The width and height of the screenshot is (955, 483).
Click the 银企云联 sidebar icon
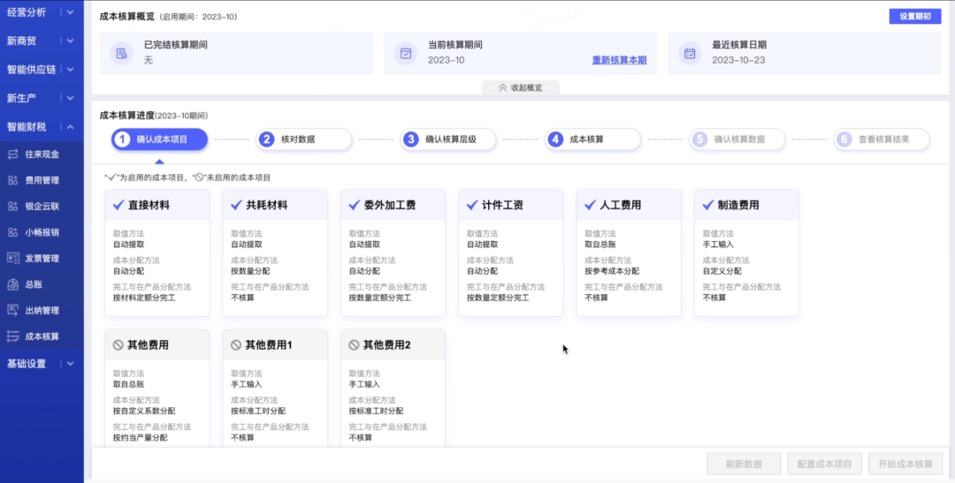click(x=12, y=207)
